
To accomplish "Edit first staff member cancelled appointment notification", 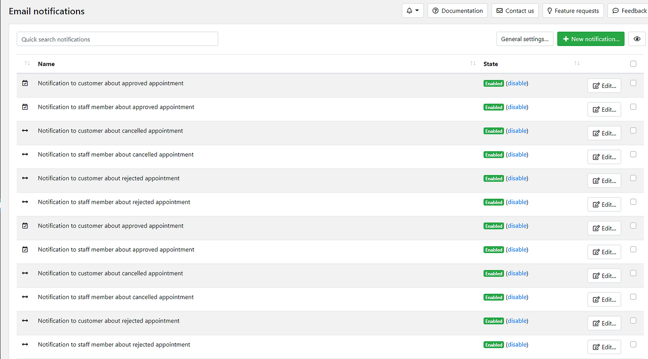I will pyautogui.click(x=604, y=157).
